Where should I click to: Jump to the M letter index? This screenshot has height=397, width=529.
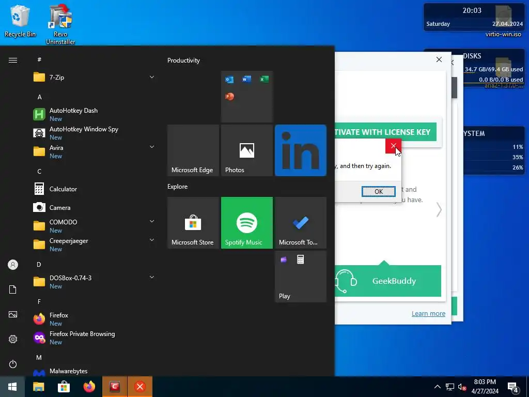point(39,357)
